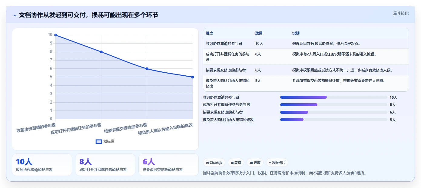
Task: Click the 8人 progress bar for 成功打开并理解任务的参与者
Action: pos(334,105)
